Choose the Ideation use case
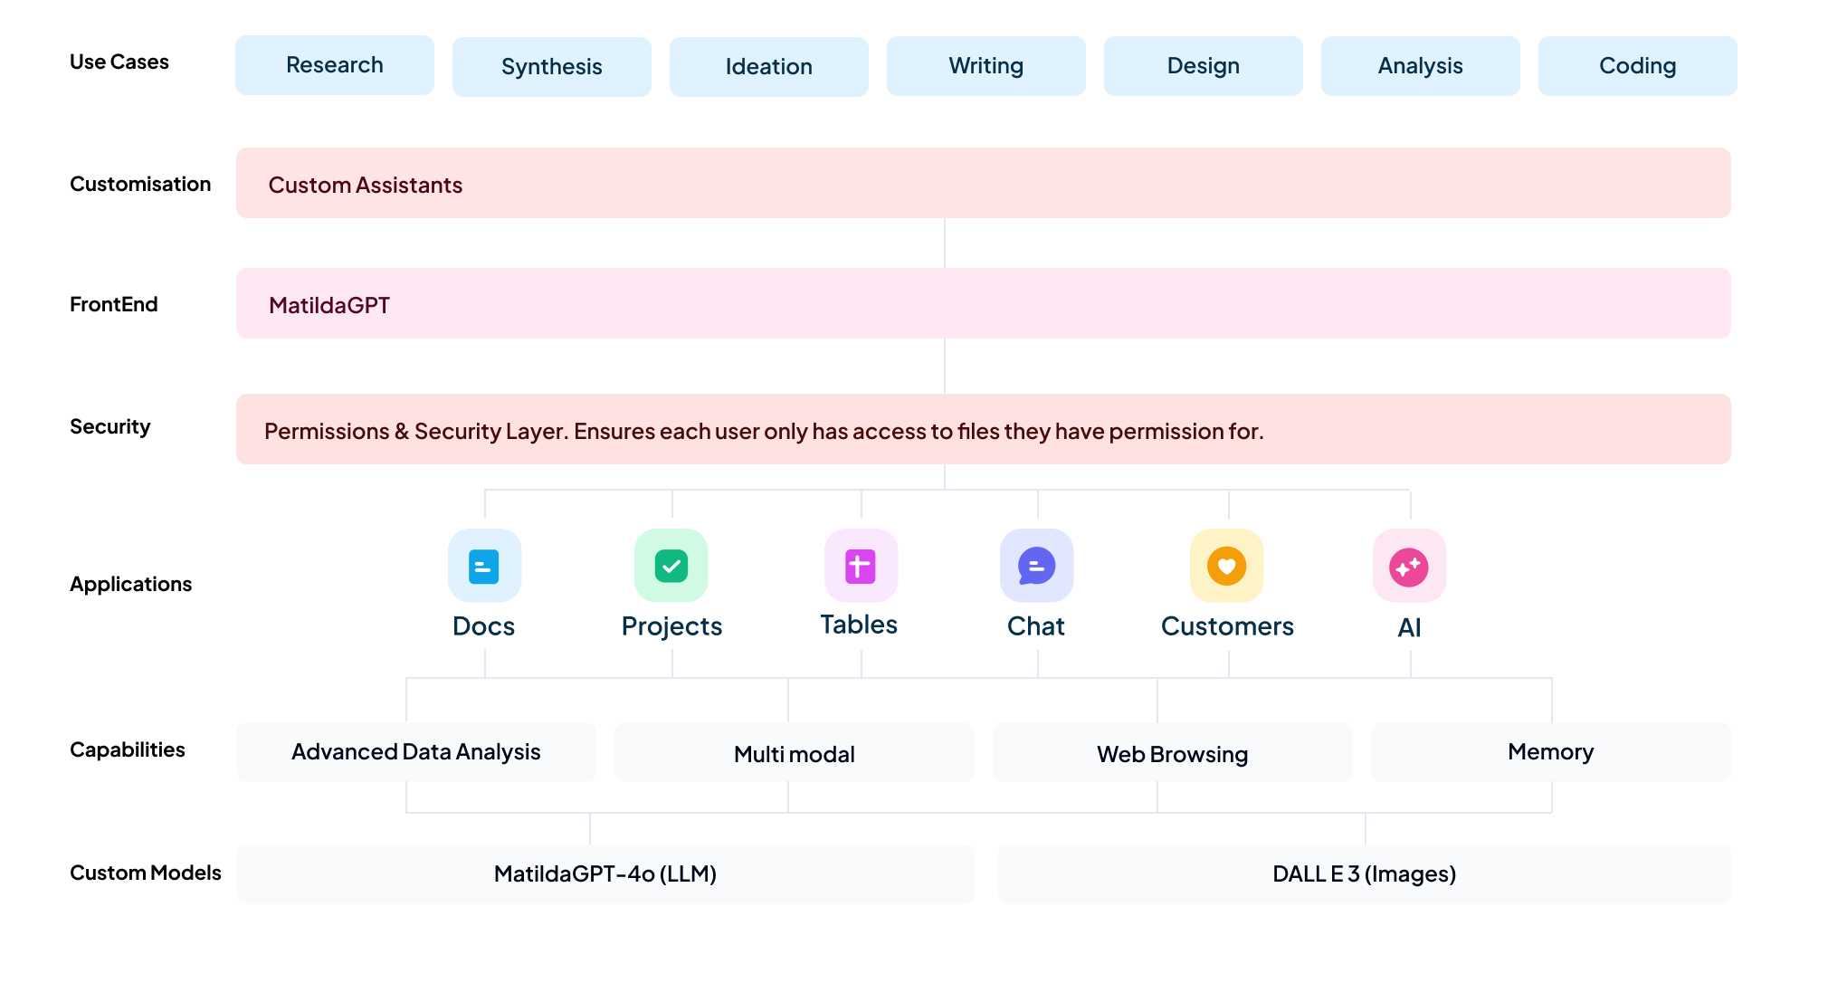Image resolution: width=1828 pixels, height=983 pixels. (x=769, y=67)
